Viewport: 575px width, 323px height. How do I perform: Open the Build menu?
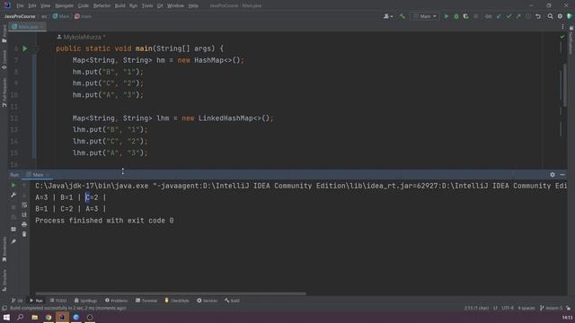click(x=119, y=6)
